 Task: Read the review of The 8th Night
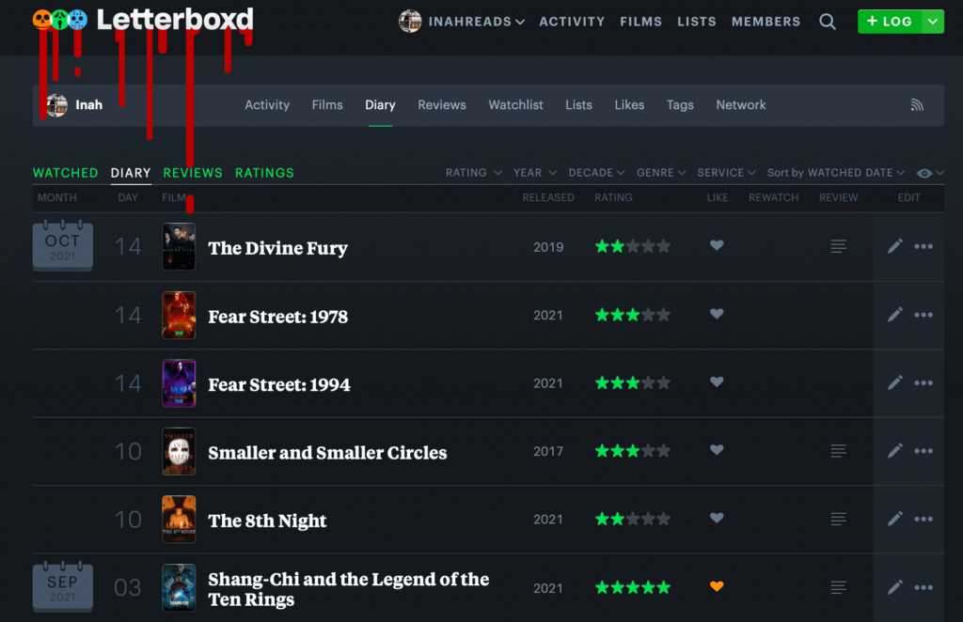click(838, 520)
